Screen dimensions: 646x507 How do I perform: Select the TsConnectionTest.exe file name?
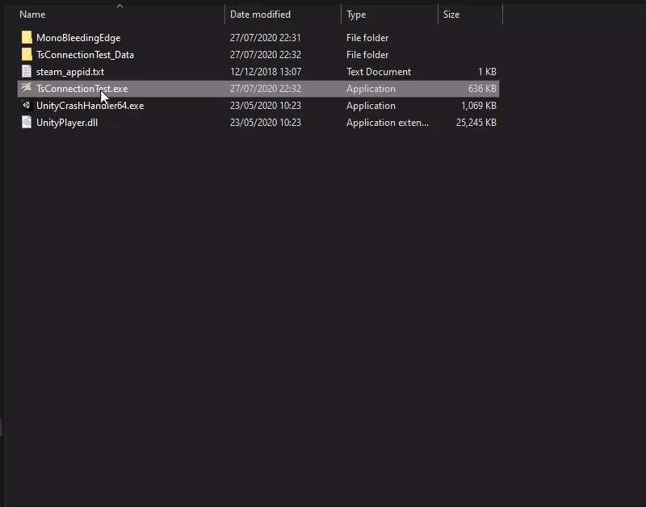pos(82,89)
